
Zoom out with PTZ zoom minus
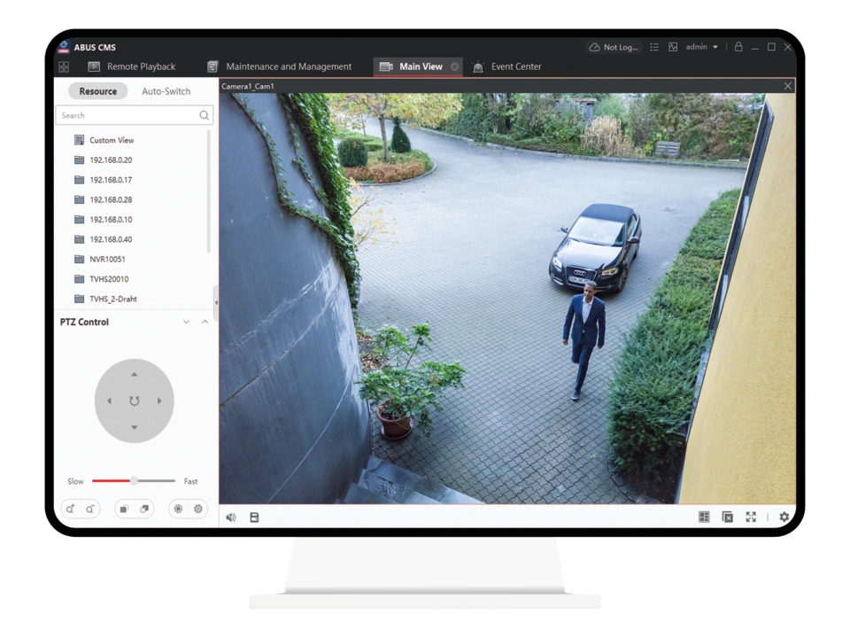point(90,509)
